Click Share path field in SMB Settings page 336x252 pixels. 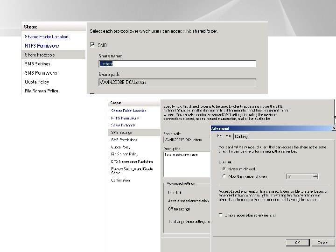187,140
